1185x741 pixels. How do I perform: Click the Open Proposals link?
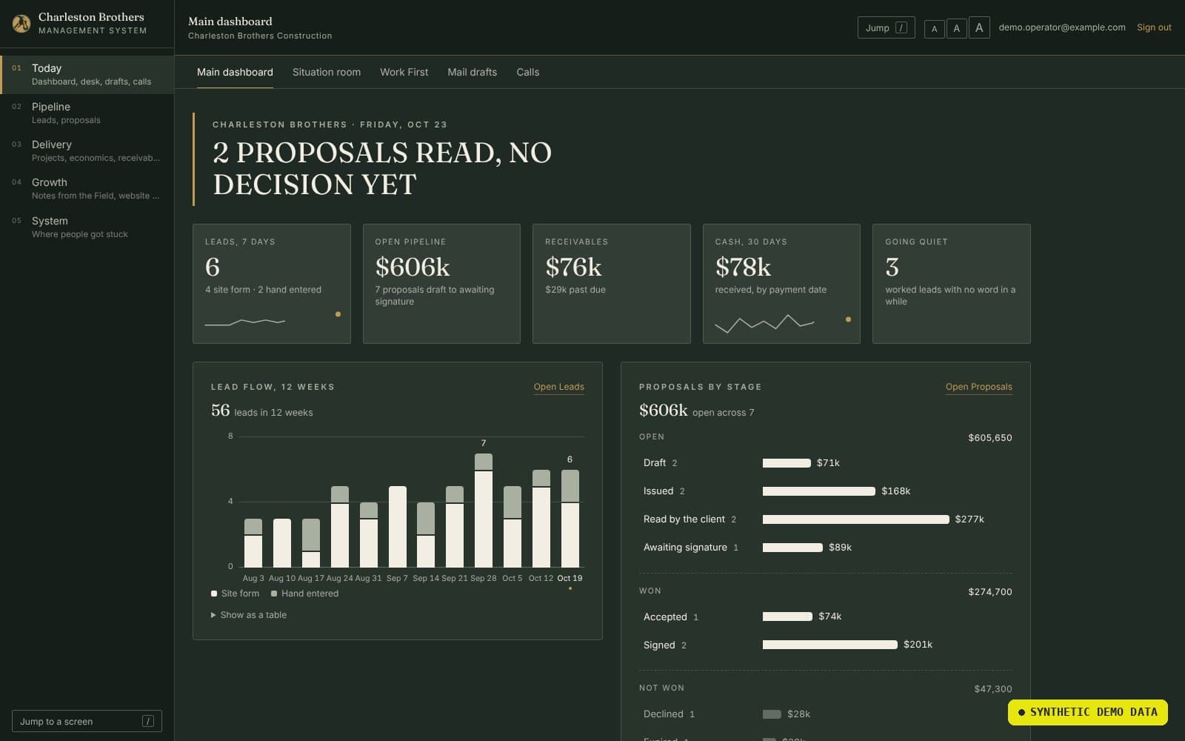978,387
